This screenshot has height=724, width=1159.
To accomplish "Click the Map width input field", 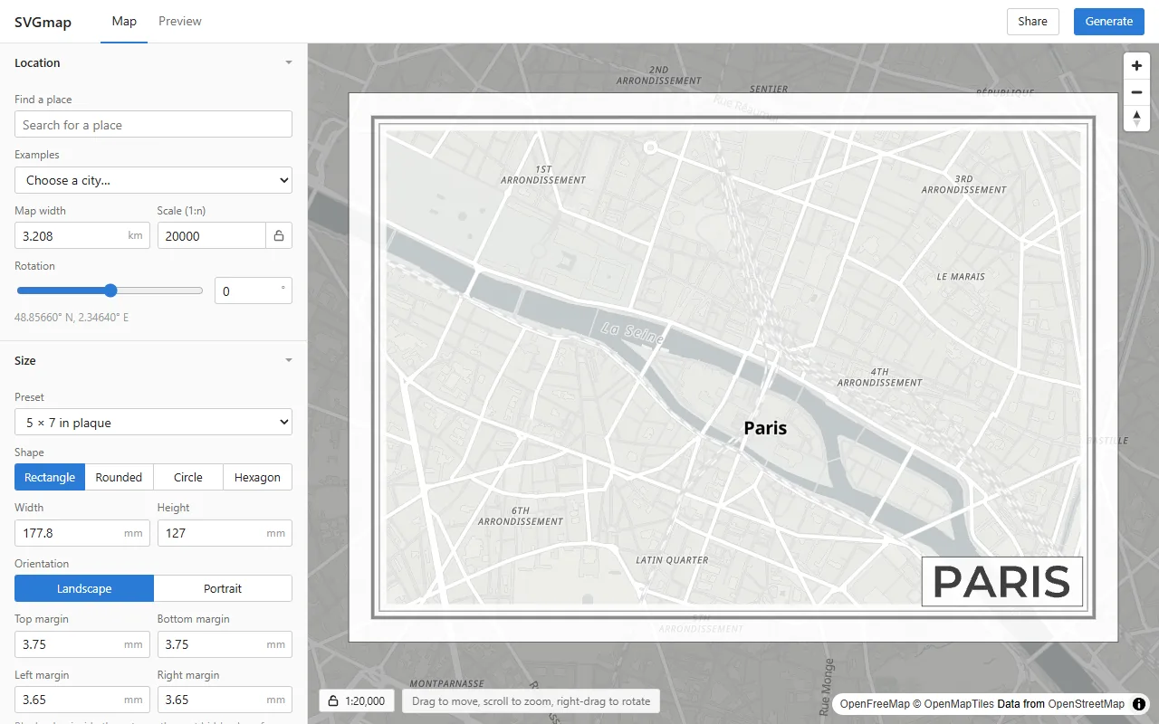I will [x=82, y=236].
